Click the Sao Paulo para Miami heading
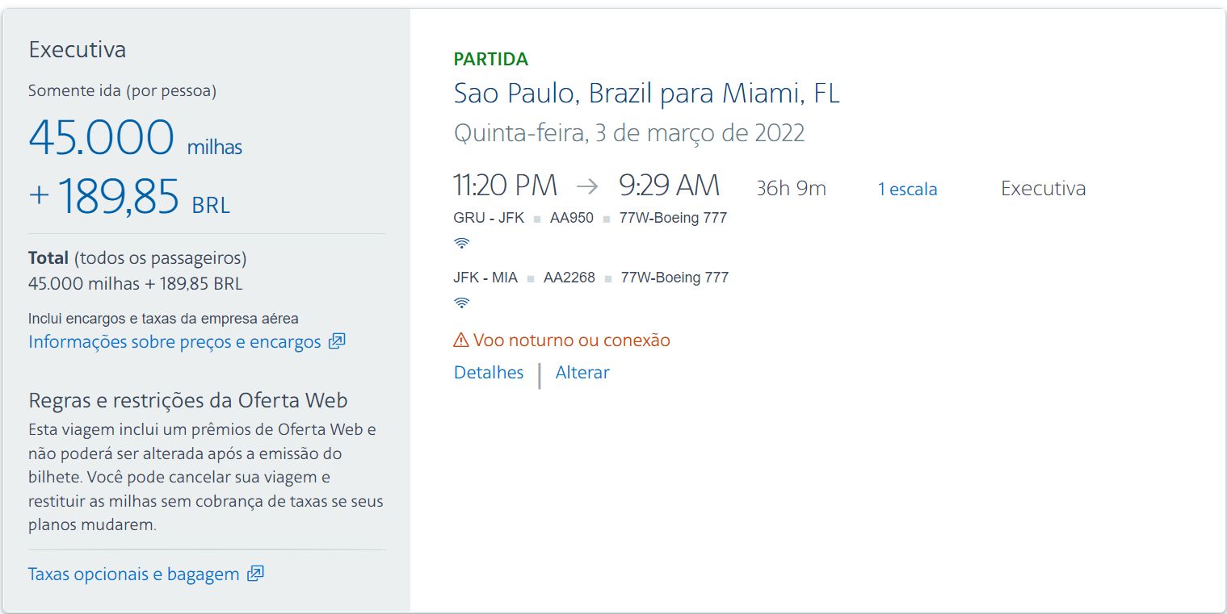Image resolution: width=1227 pixels, height=614 pixels. 647,94
